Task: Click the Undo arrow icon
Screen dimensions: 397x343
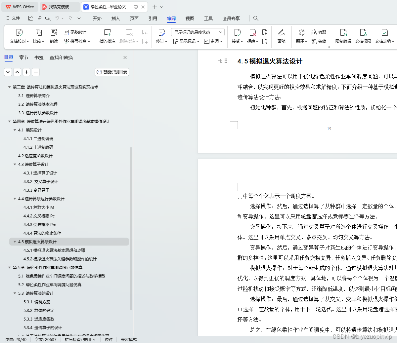Action: coord(57,18)
